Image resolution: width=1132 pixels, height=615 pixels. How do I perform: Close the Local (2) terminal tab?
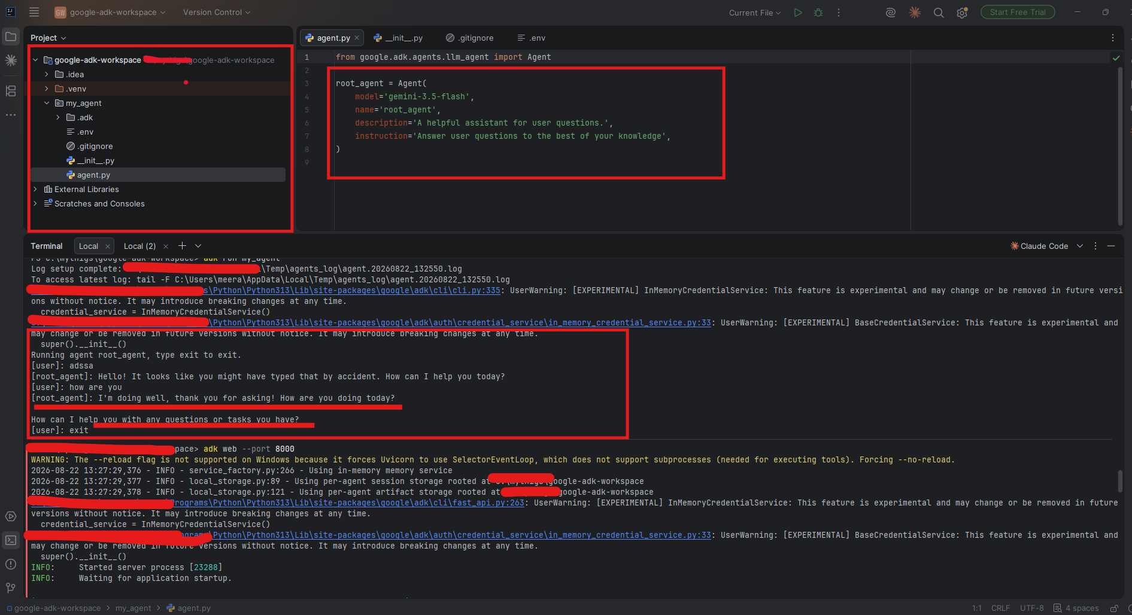[x=166, y=246]
